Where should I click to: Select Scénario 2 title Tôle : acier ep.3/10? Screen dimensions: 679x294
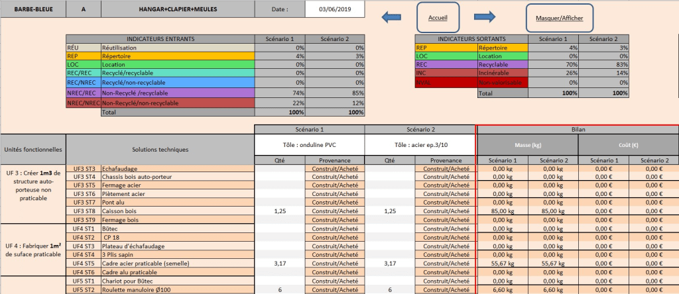pyautogui.click(x=420, y=145)
